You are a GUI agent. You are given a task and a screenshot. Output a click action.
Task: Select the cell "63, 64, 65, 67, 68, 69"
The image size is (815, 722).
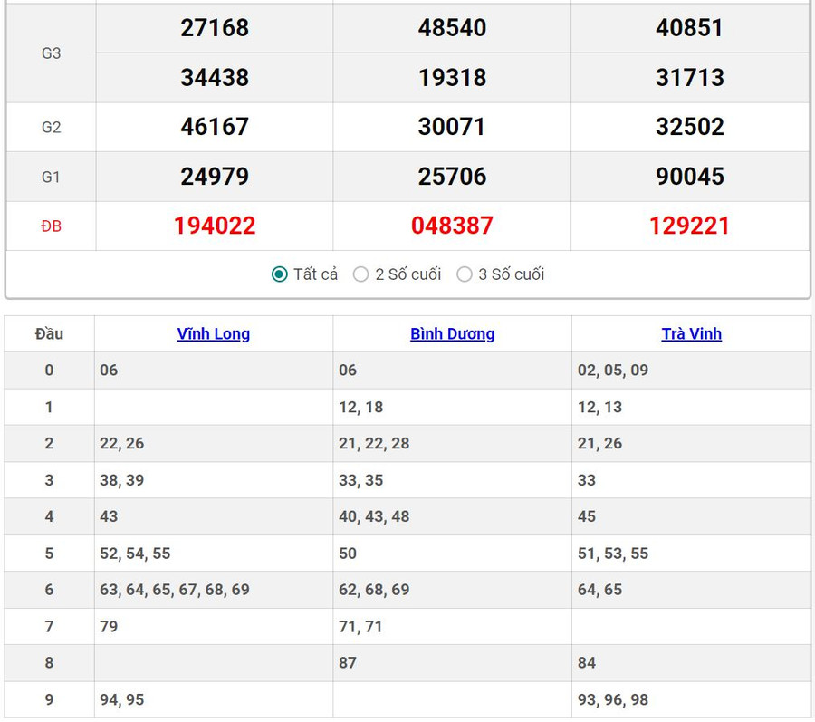point(175,590)
